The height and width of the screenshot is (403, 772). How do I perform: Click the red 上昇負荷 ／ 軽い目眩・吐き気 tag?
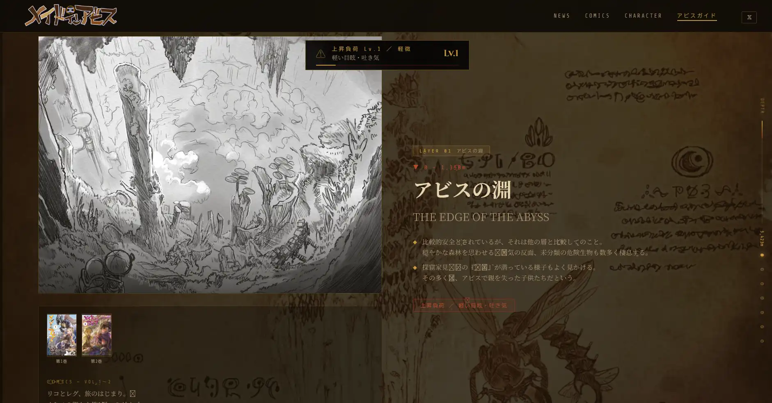pos(464,305)
